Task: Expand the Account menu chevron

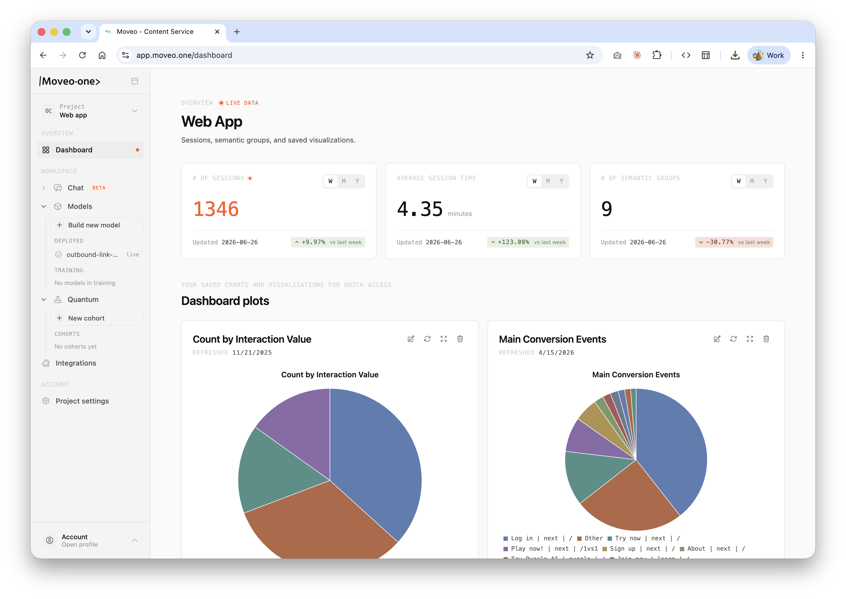Action: tap(135, 541)
